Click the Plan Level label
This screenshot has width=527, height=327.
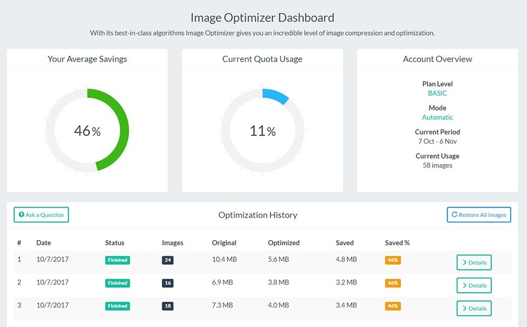pyautogui.click(x=437, y=84)
